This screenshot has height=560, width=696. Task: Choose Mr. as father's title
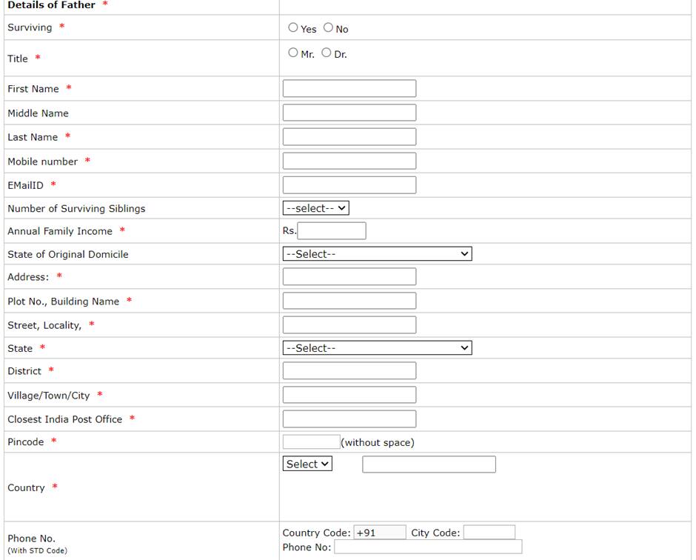click(293, 53)
